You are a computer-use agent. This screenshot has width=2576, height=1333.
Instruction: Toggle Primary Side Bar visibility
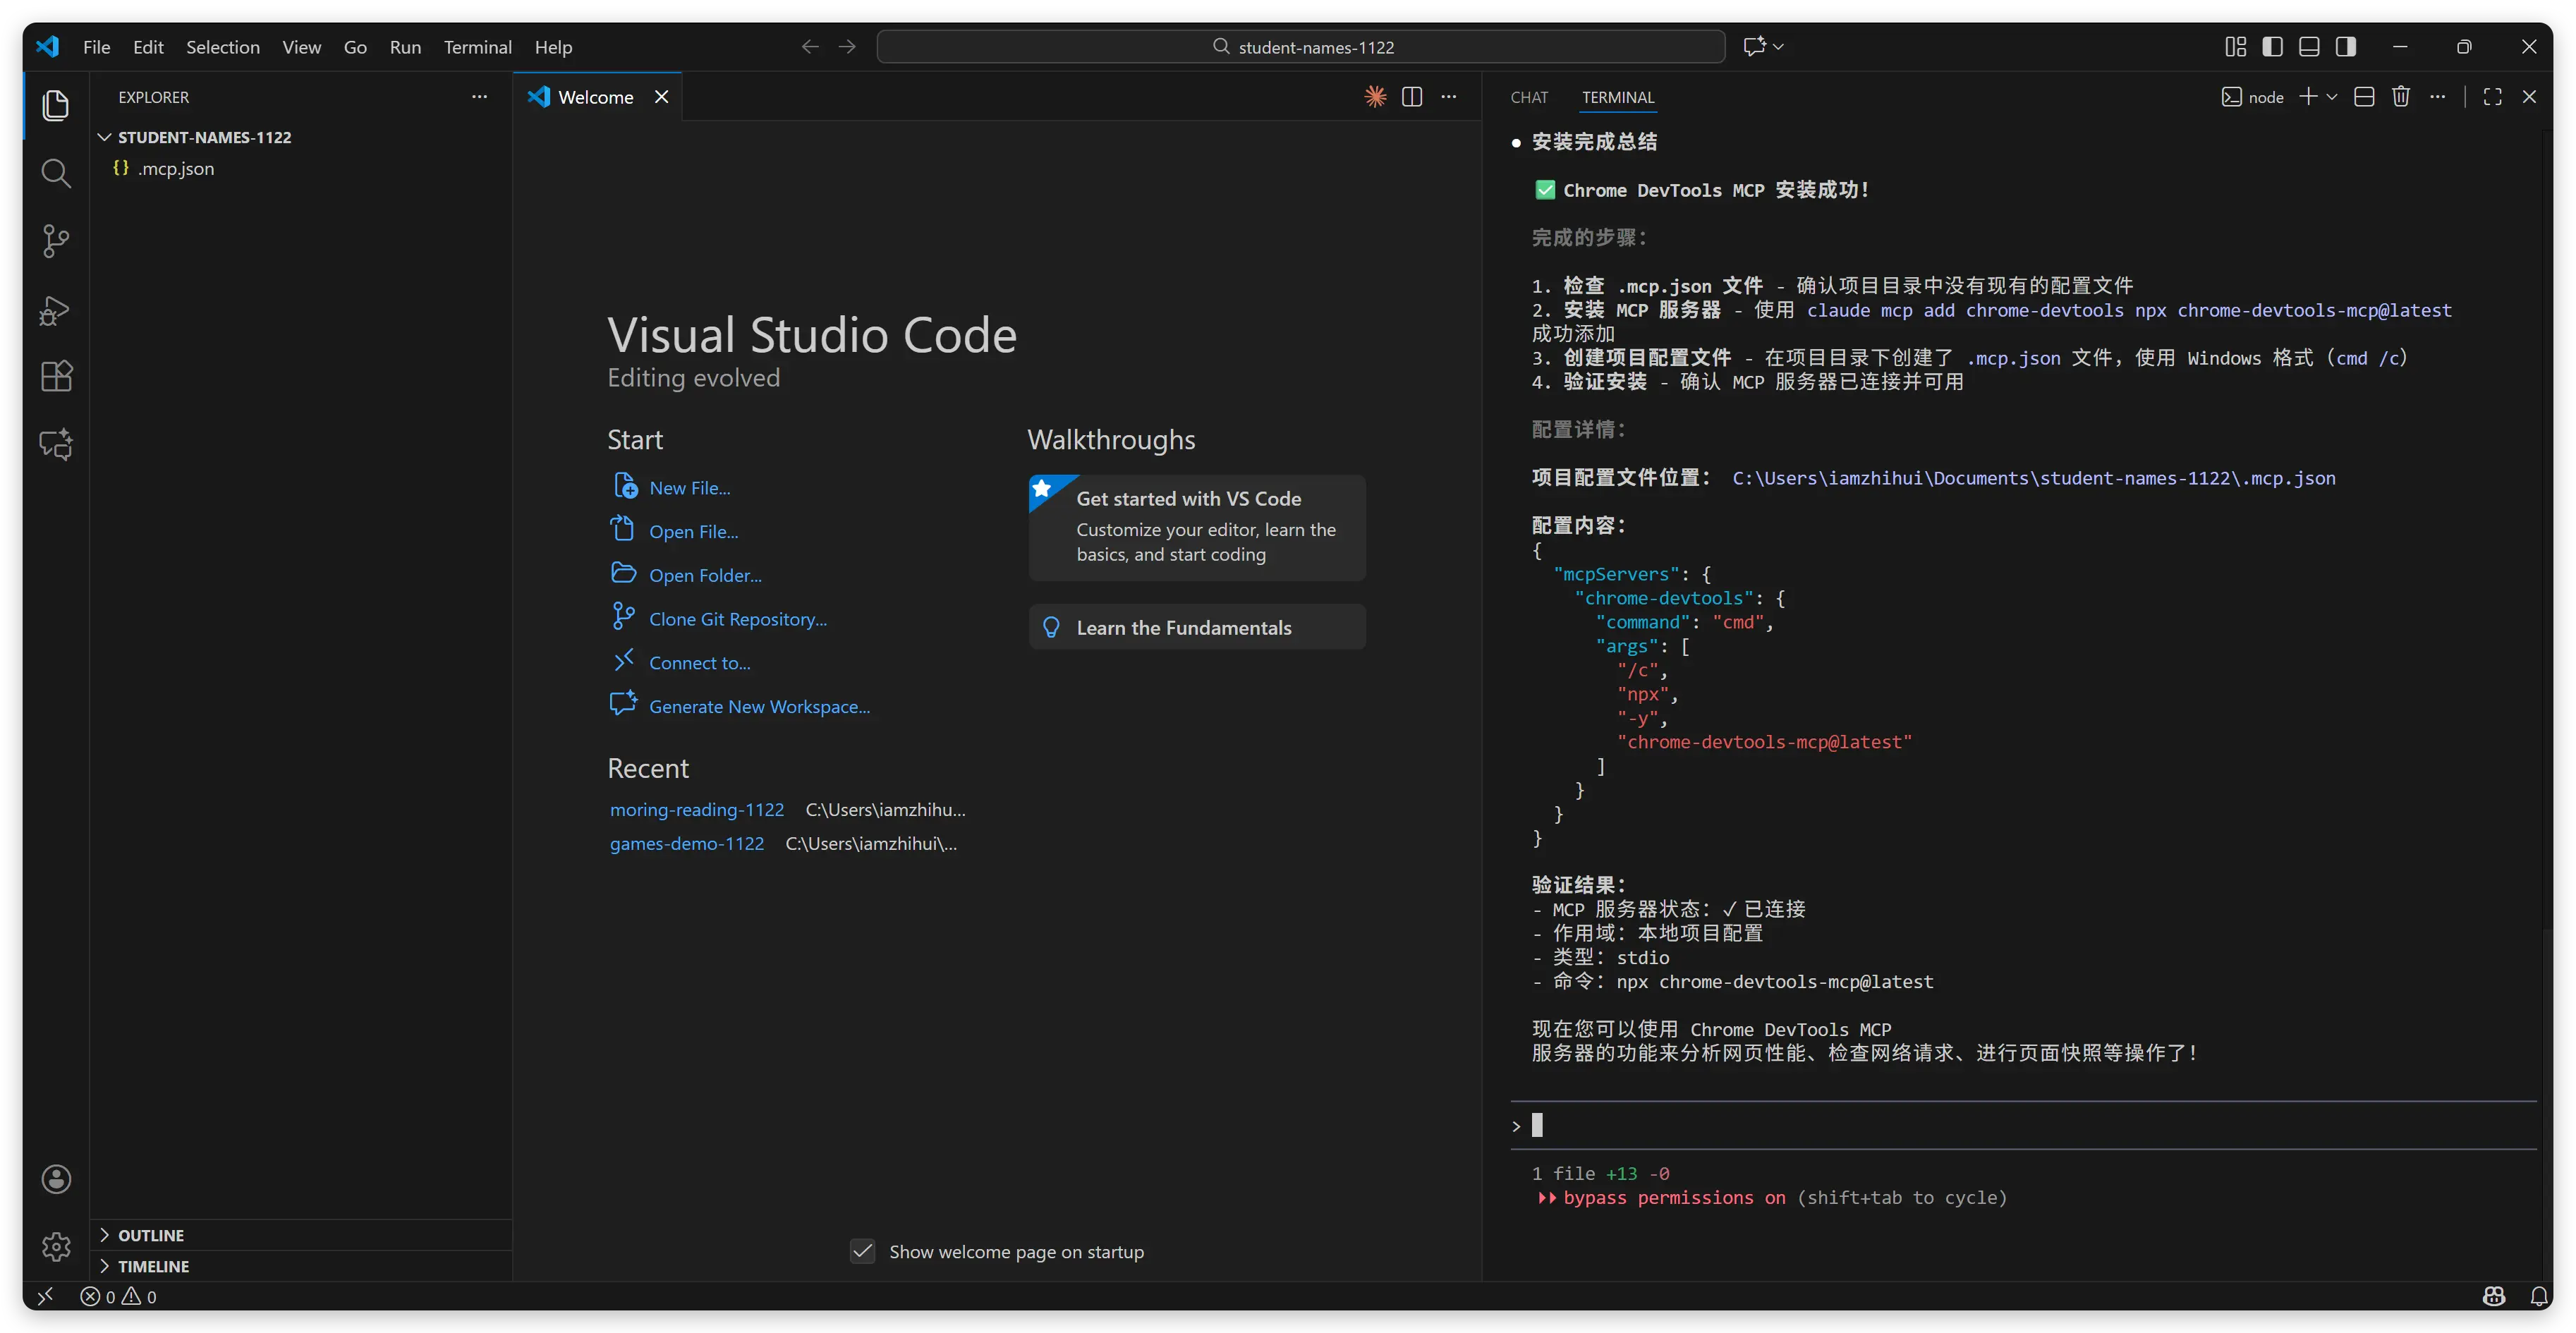pos(2272,47)
